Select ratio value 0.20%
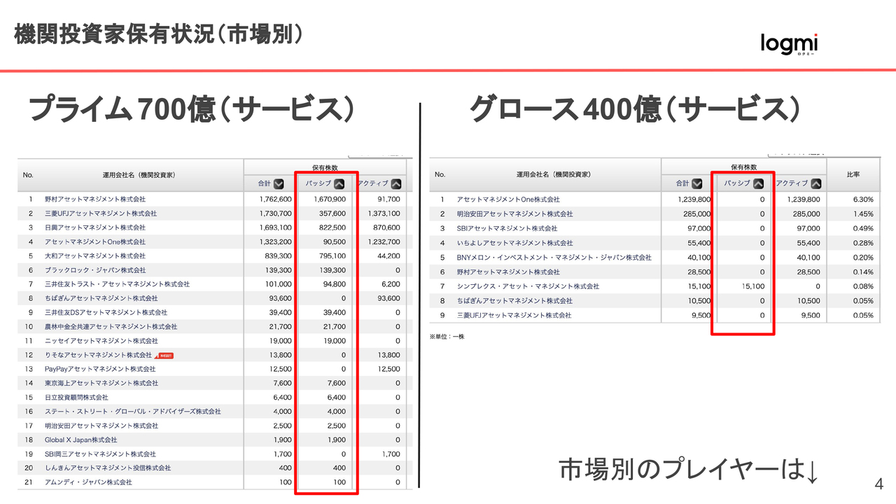Screen dimensions: 896x504 coord(862,258)
